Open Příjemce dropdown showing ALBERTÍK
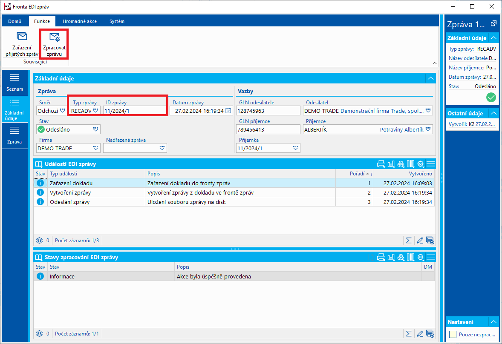Viewport: 502px width, 344px height. click(x=428, y=129)
